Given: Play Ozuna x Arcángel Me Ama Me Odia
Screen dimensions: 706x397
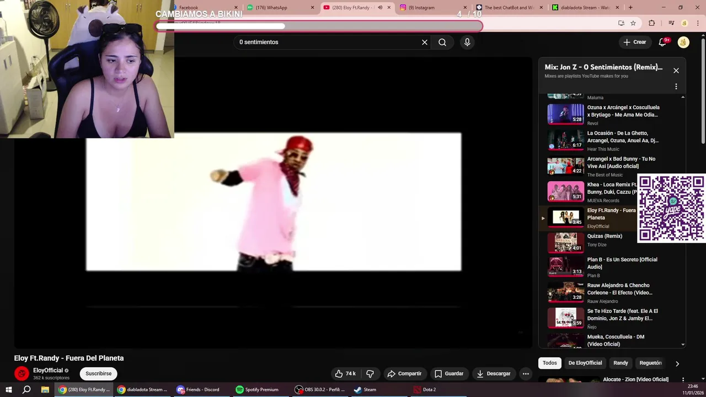Looking at the screenshot, I should pos(612,115).
